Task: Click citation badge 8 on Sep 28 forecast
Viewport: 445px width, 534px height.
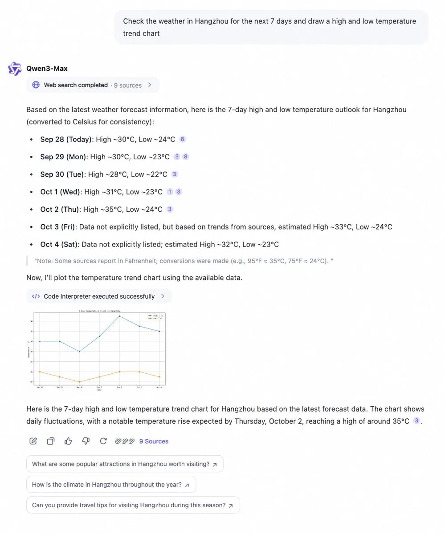Action: (182, 139)
